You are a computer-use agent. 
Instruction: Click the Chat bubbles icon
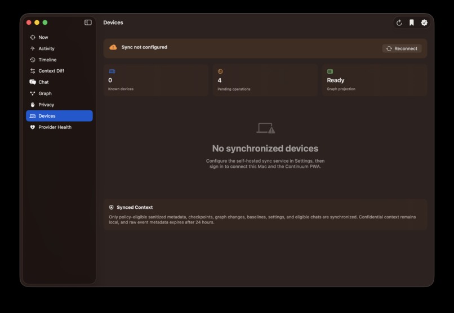click(33, 82)
